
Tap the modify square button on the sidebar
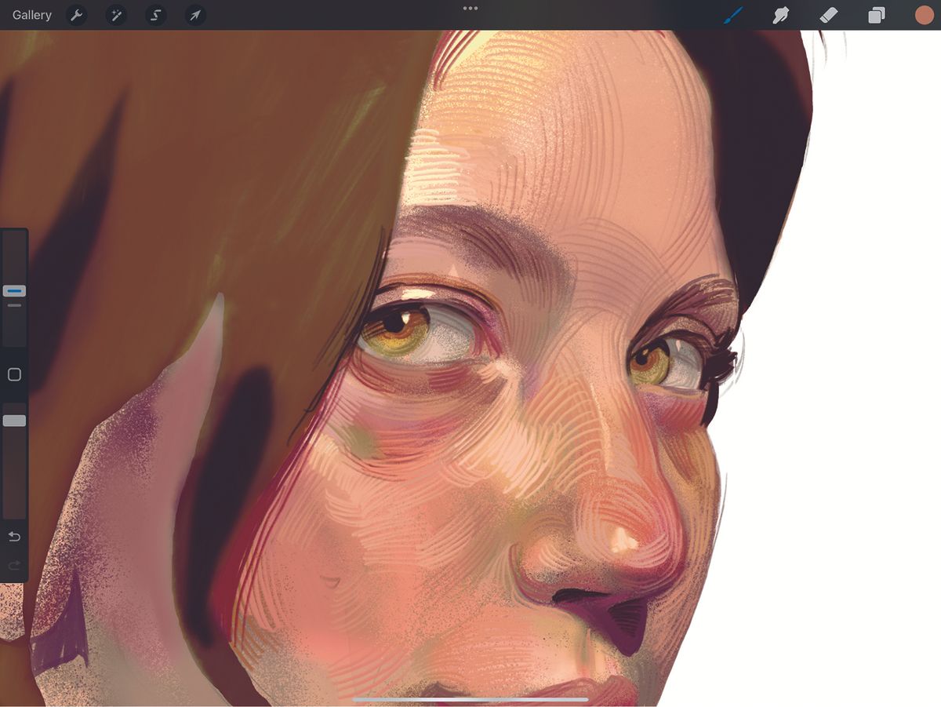coord(13,374)
